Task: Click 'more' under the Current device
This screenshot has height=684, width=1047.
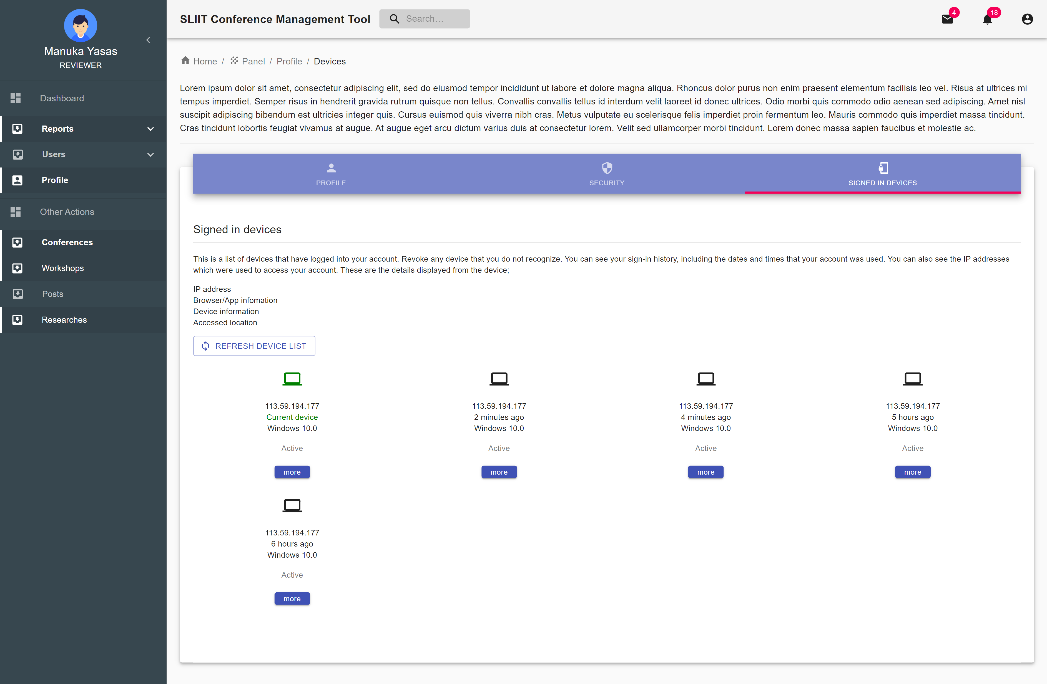Action: pyautogui.click(x=292, y=472)
